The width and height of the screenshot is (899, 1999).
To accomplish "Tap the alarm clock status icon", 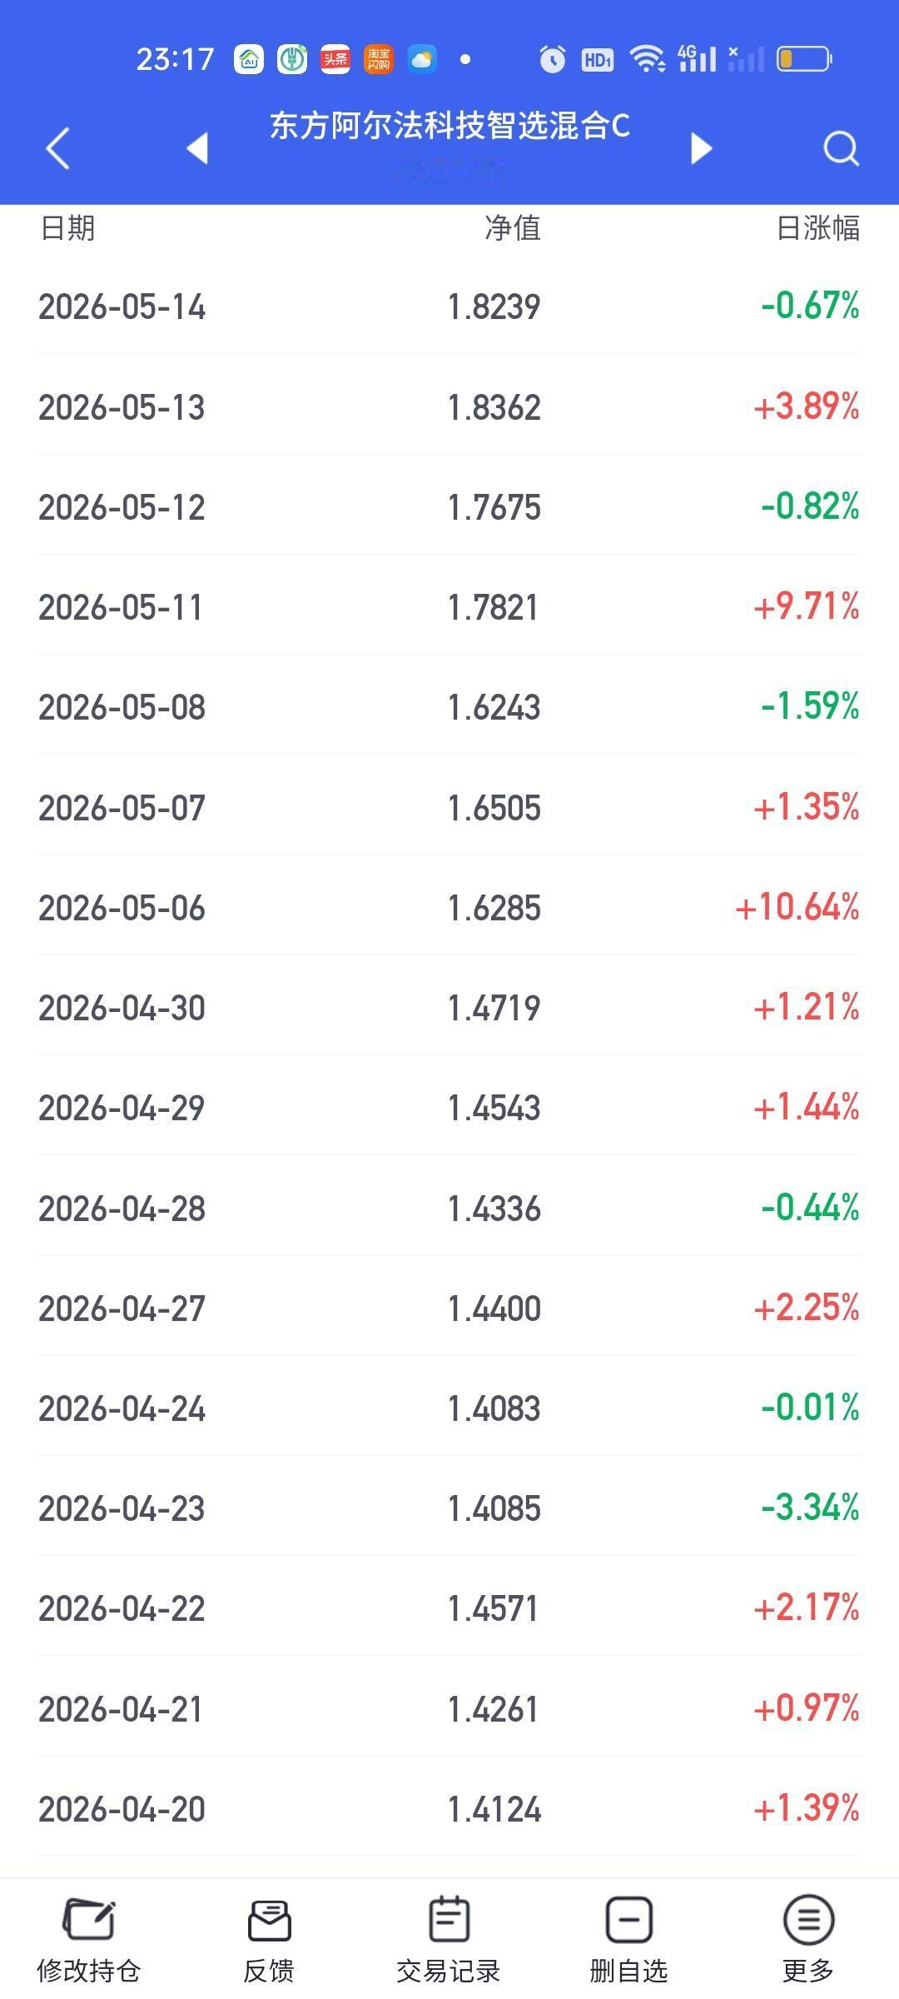I will tap(552, 59).
